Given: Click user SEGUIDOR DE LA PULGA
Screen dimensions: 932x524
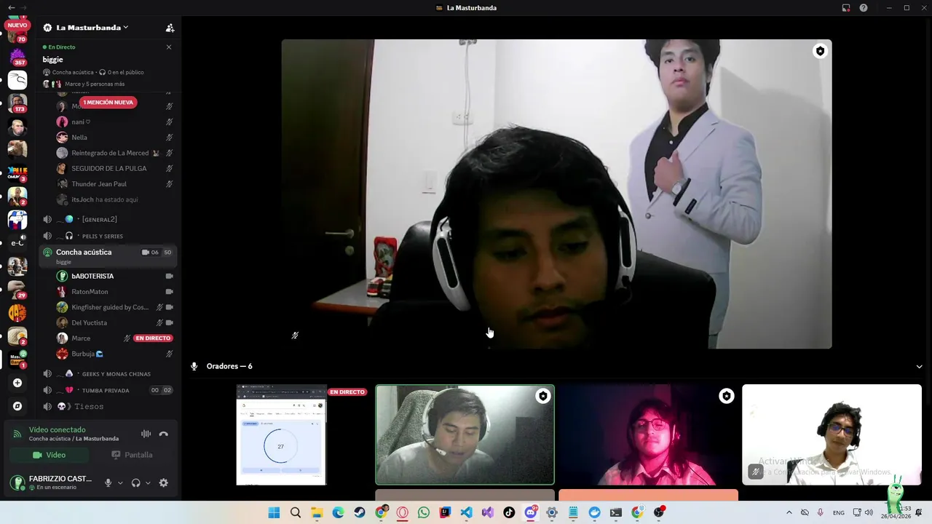Looking at the screenshot, I should (x=109, y=168).
